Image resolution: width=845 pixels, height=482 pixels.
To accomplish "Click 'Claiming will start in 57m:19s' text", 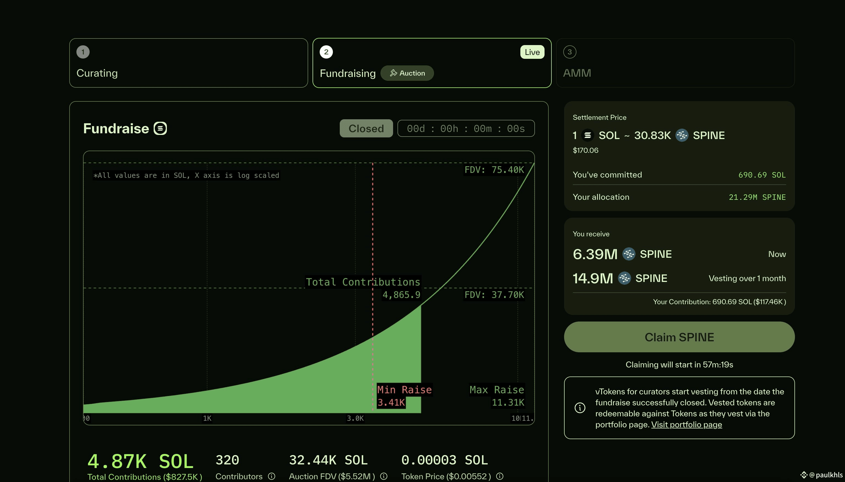I will pyautogui.click(x=679, y=364).
